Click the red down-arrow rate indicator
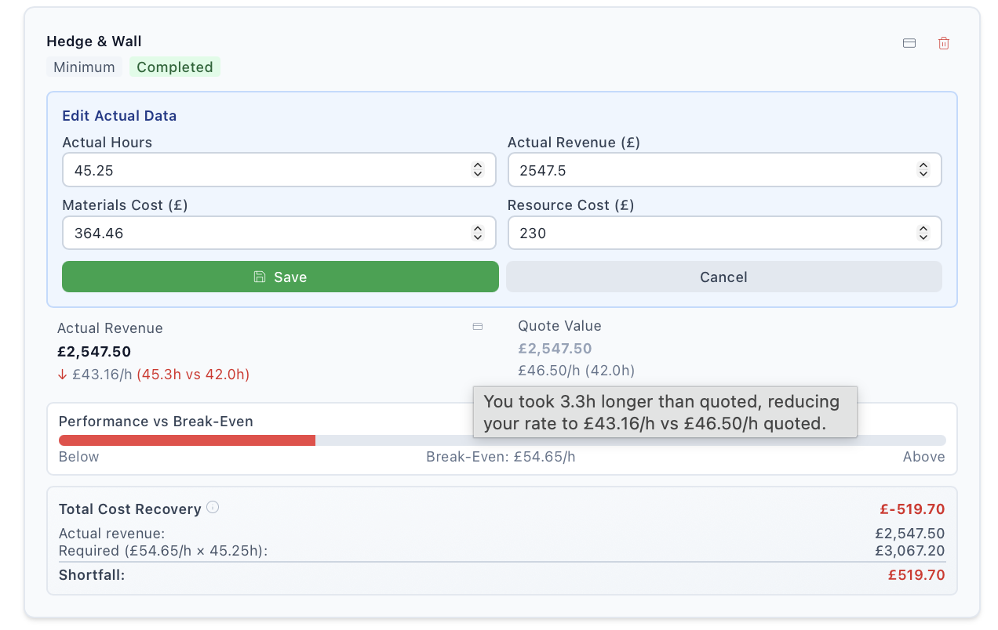 click(63, 375)
